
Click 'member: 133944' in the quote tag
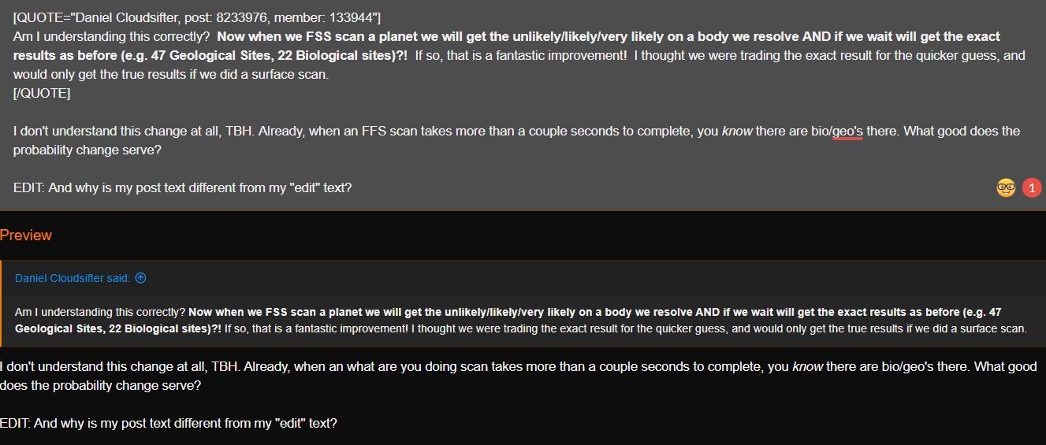pyautogui.click(x=324, y=18)
